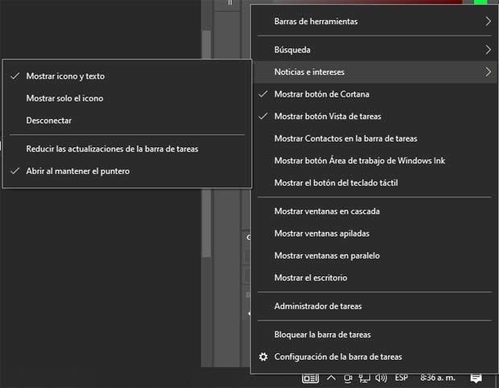This screenshot has height=388, width=499.
Task: Choose Mostrar ventanas en cascada
Action: point(374,212)
